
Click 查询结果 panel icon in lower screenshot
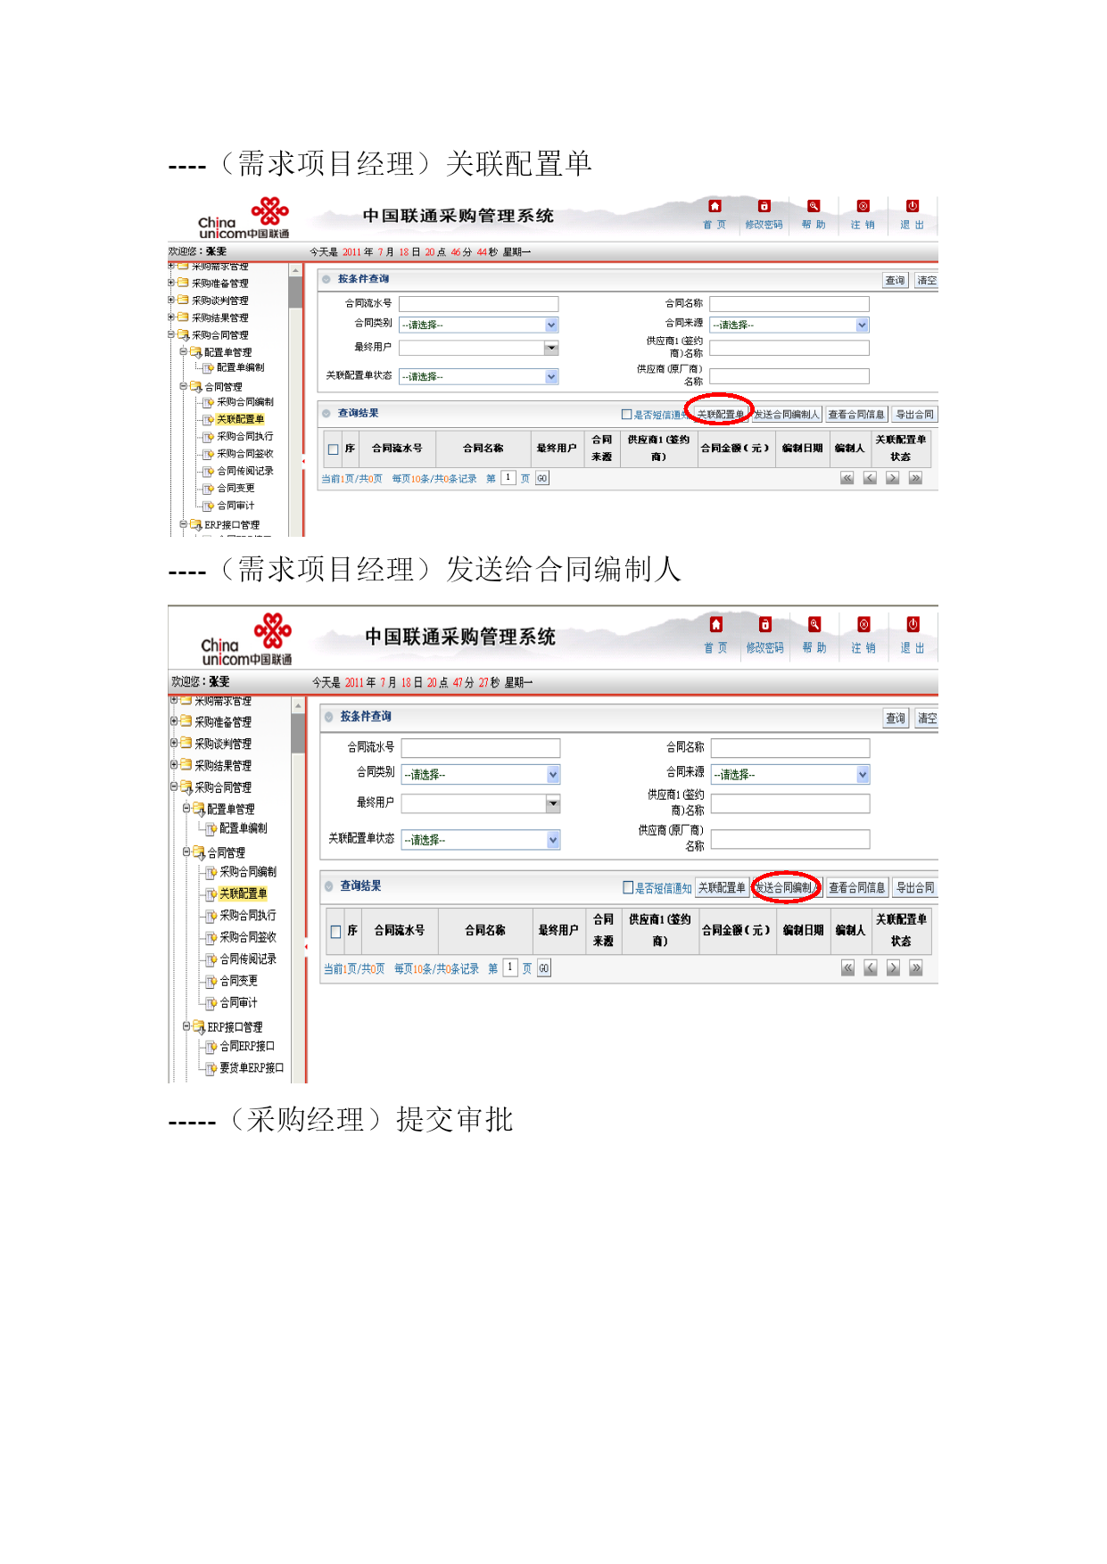coord(328,885)
